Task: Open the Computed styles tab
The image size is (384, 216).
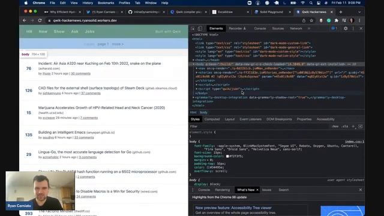Action: point(212,119)
